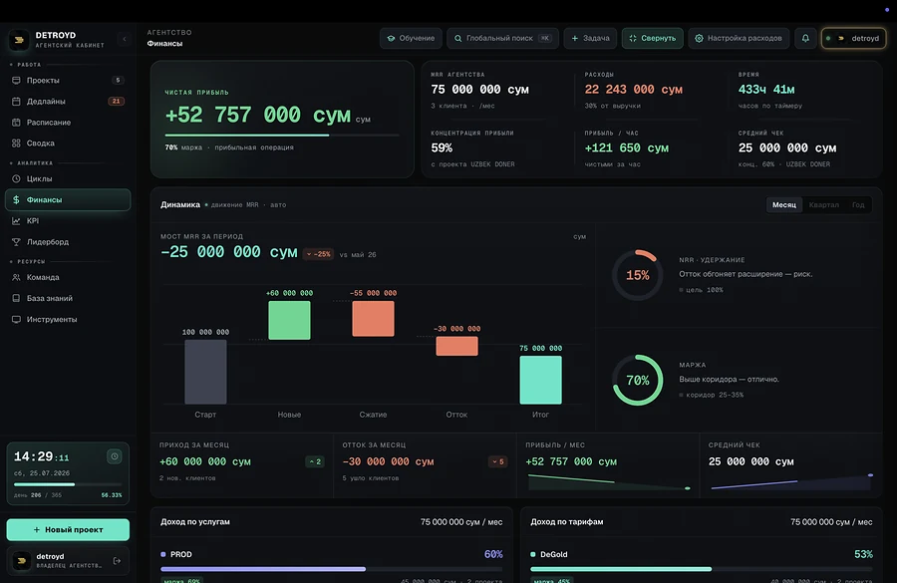Open Проекты in the sidebar
The width and height of the screenshot is (897, 583).
68,80
